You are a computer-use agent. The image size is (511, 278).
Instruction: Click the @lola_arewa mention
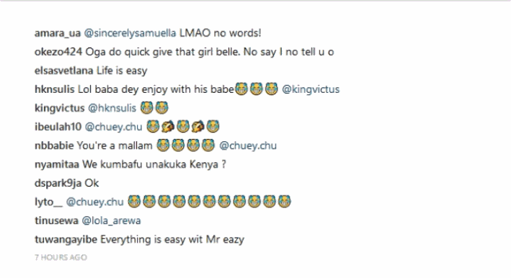111,220
